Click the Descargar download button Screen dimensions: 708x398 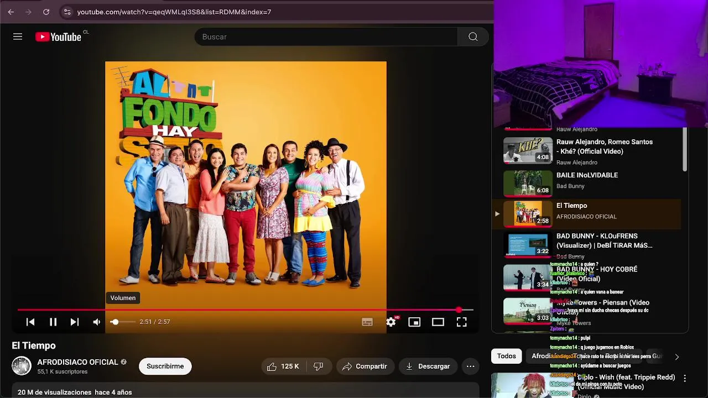428,366
